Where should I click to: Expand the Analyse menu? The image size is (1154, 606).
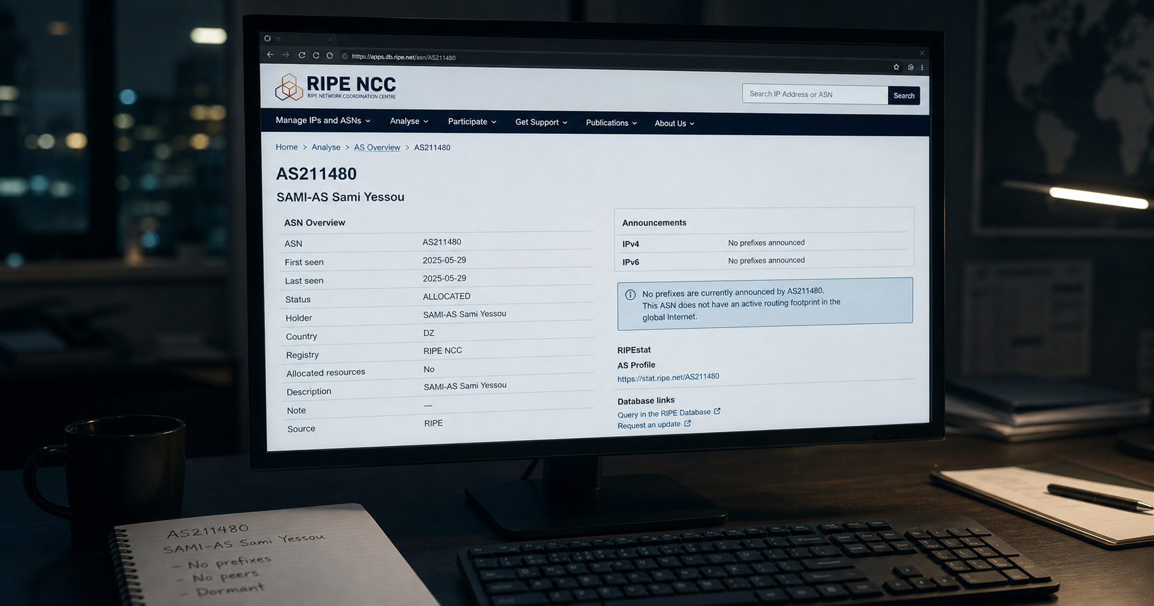coord(409,121)
